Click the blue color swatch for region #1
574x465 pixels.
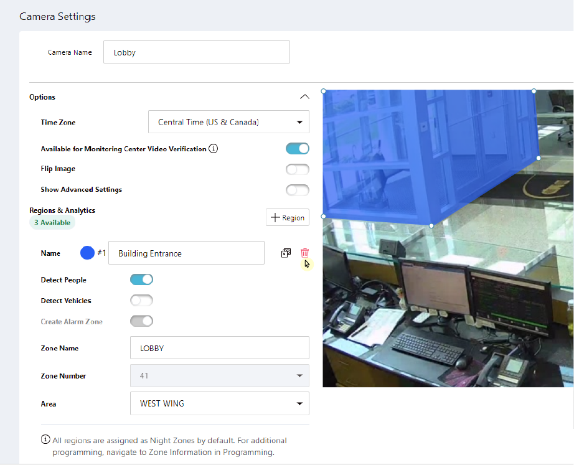point(88,253)
